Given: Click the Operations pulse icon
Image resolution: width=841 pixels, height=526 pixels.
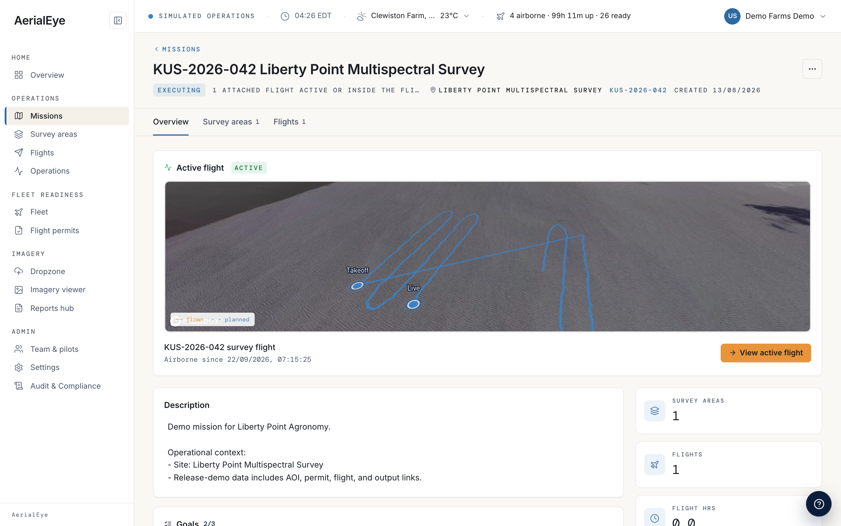Looking at the screenshot, I should tap(19, 171).
